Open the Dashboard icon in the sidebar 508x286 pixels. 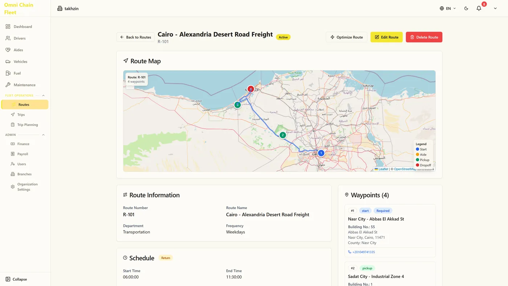click(8, 26)
